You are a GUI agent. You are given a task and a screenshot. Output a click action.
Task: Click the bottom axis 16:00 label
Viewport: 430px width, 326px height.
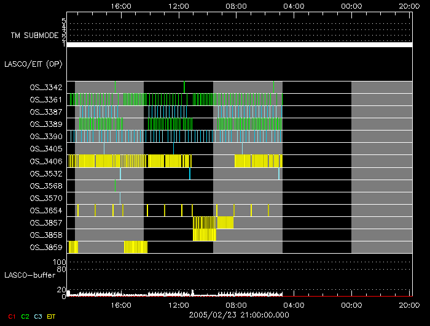tap(121, 305)
